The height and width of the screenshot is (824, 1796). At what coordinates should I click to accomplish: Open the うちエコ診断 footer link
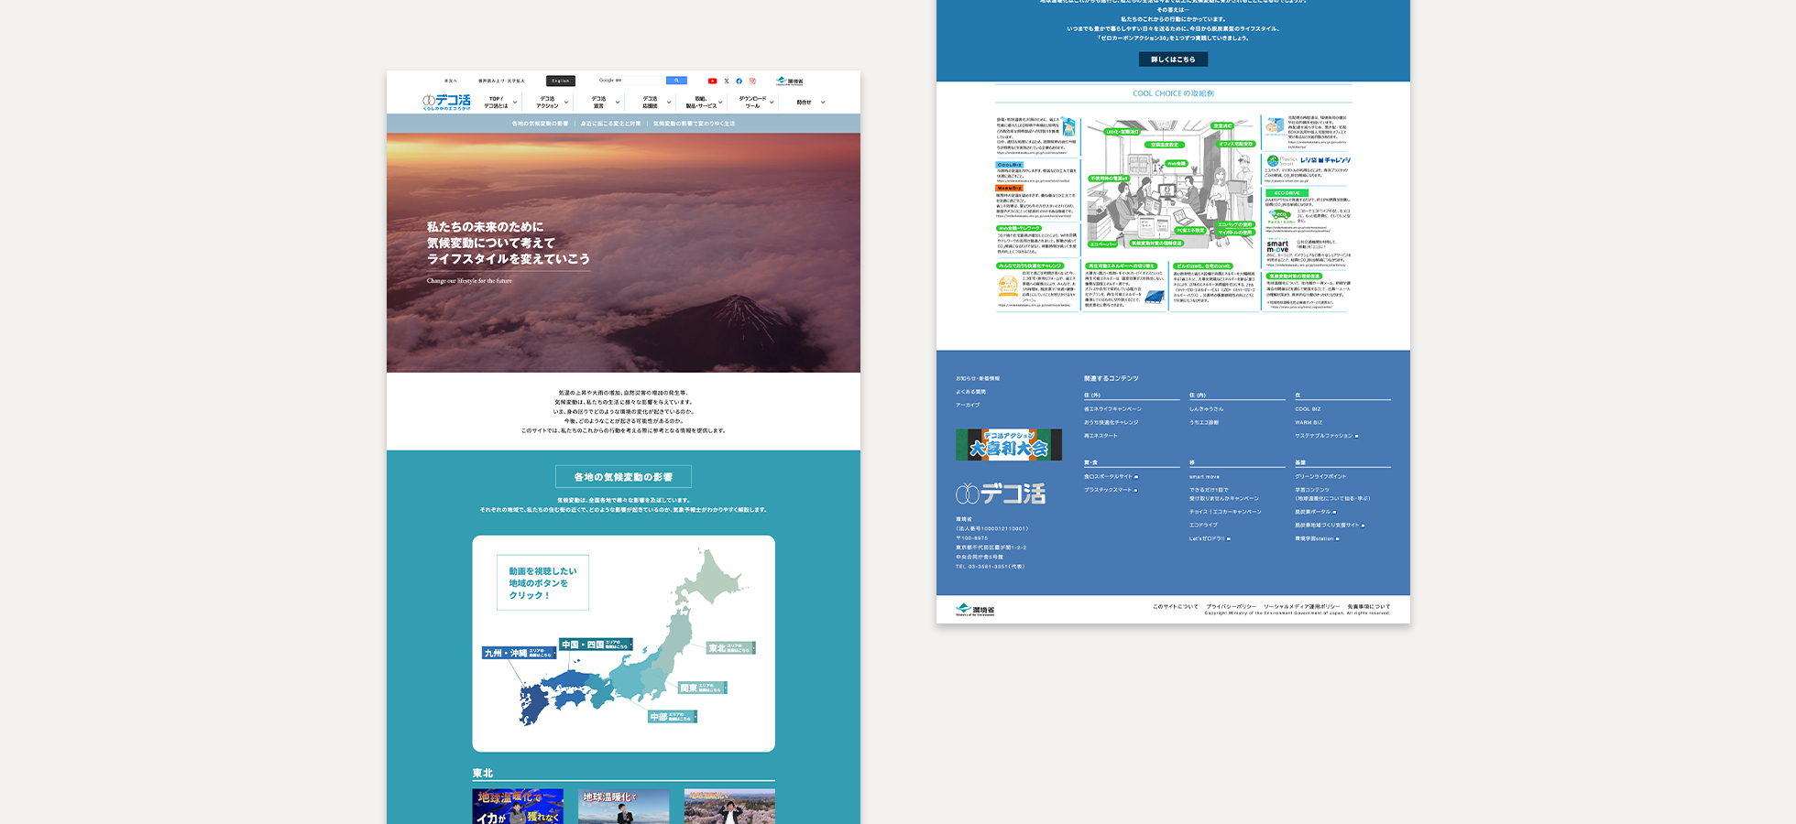[x=1204, y=423]
